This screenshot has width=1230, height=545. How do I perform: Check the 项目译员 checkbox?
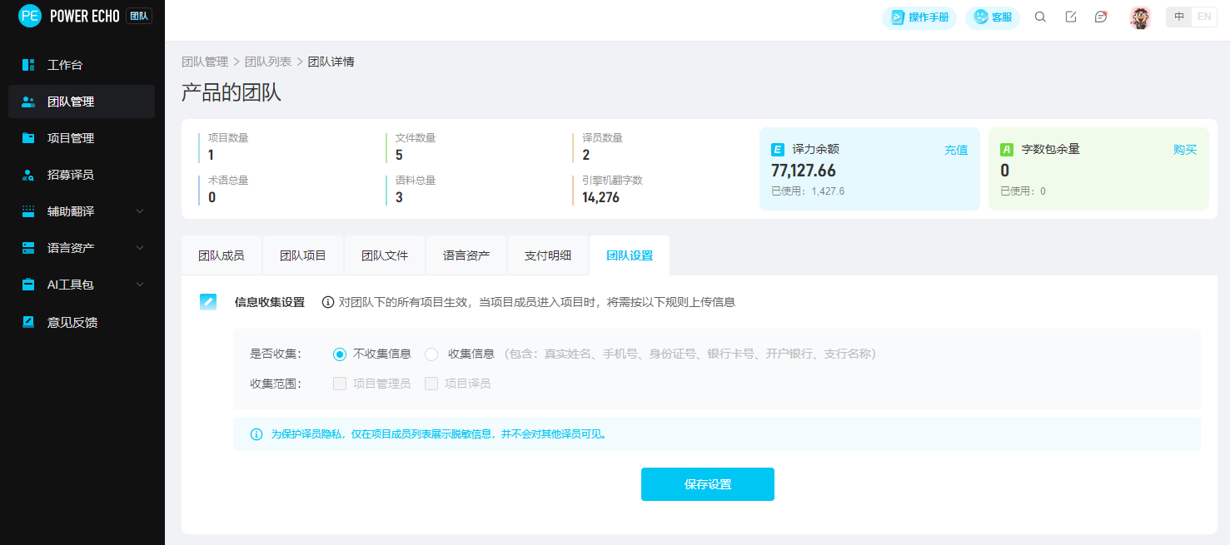[431, 384]
